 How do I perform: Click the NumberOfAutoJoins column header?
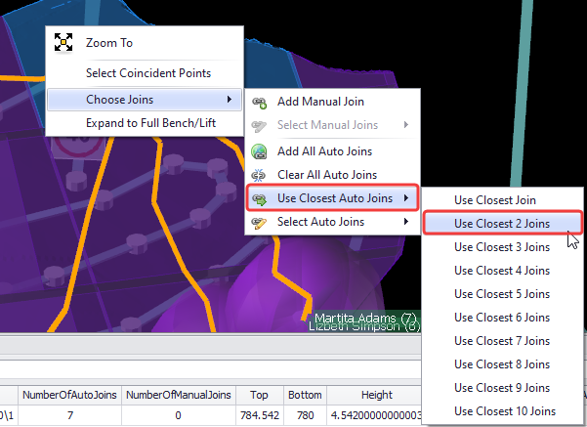point(69,395)
